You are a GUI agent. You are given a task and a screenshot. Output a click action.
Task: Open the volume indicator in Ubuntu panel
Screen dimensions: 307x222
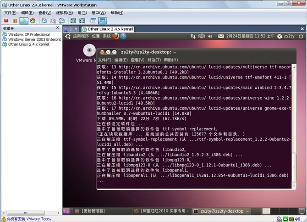click(x=210, y=36)
